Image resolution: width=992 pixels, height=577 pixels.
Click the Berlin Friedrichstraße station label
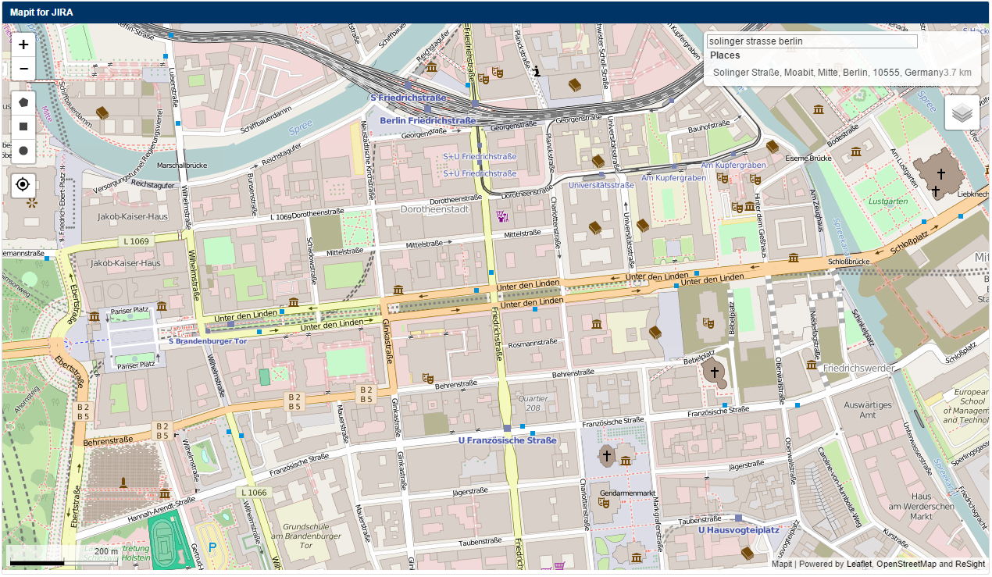[427, 121]
